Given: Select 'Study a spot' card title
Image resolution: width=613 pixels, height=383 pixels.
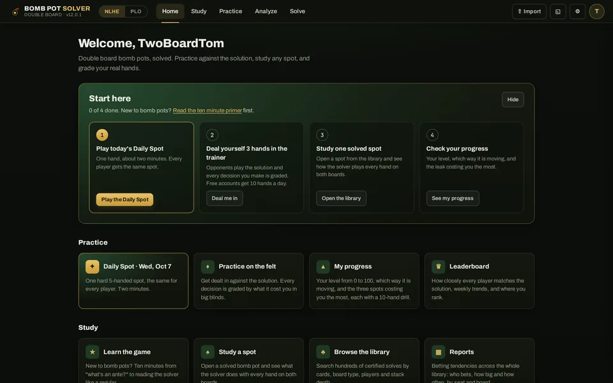Looking at the screenshot, I should [238, 352].
